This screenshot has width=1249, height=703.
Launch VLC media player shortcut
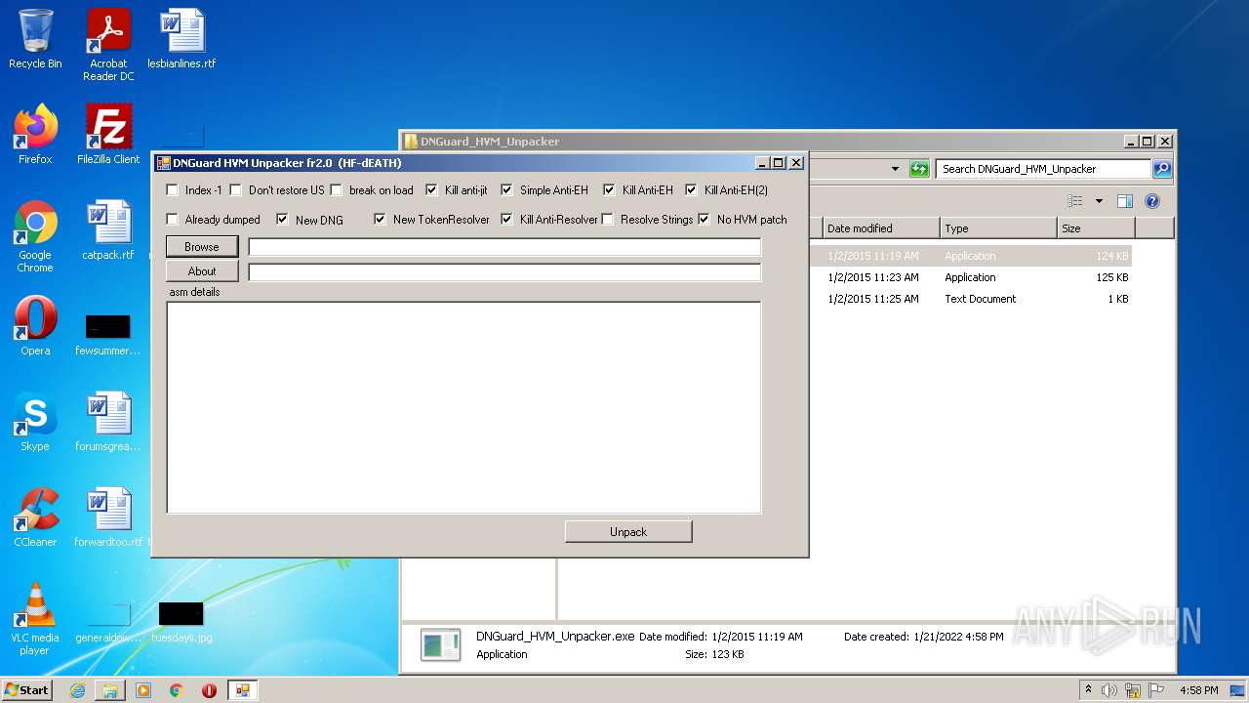[x=35, y=619]
